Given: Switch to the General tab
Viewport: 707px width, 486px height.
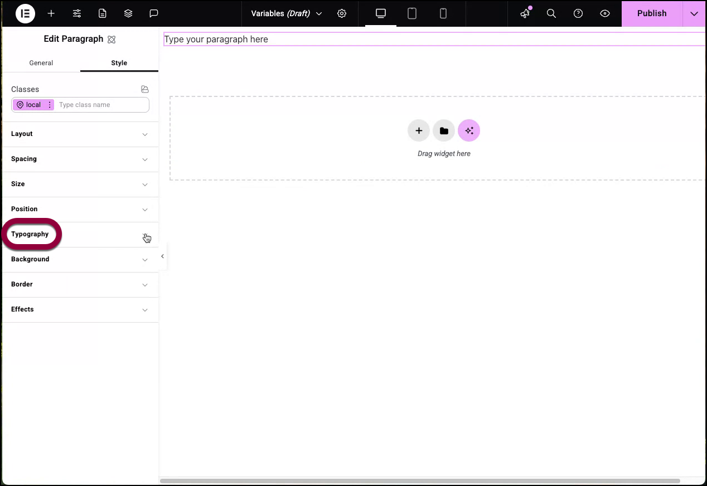Looking at the screenshot, I should tap(41, 63).
